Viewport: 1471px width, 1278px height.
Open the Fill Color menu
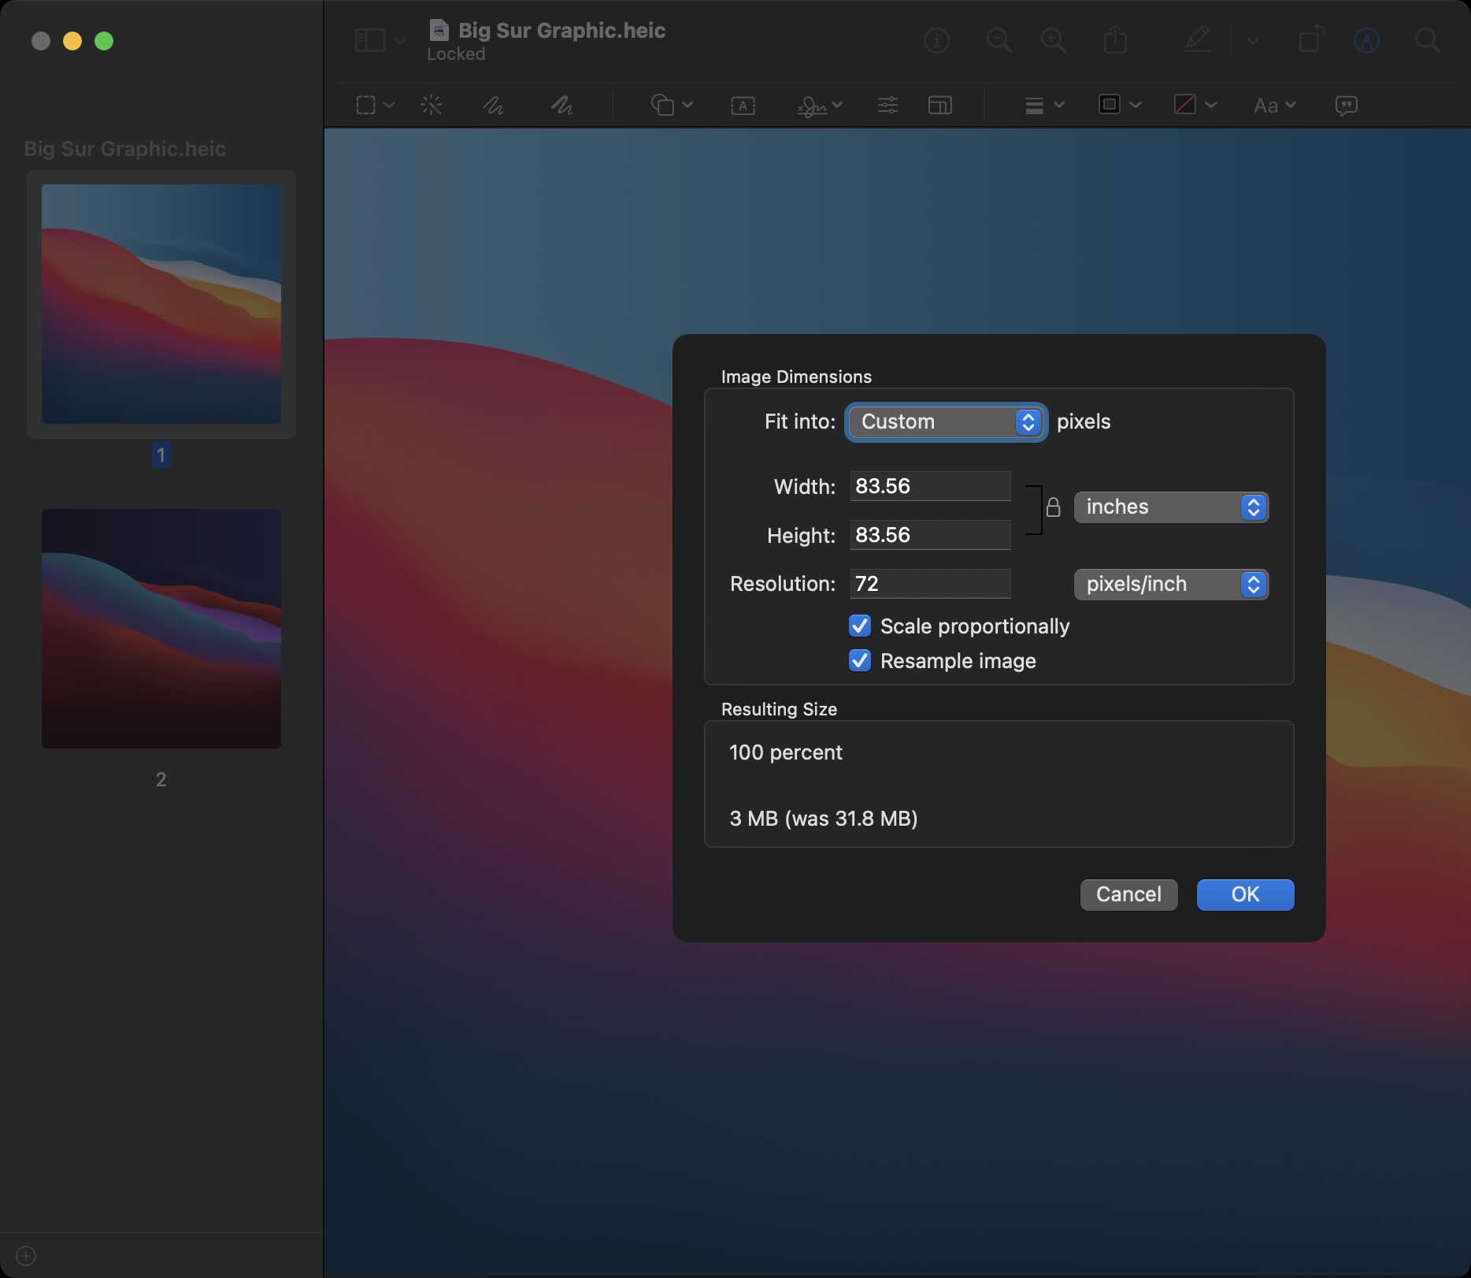pyautogui.click(x=1195, y=105)
